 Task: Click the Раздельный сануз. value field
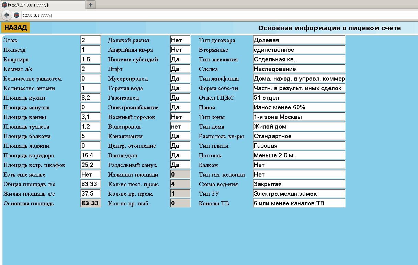click(x=180, y=165)
